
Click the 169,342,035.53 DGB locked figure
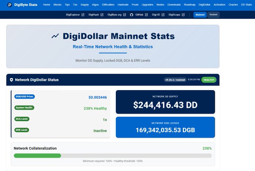tap(165, 130)
